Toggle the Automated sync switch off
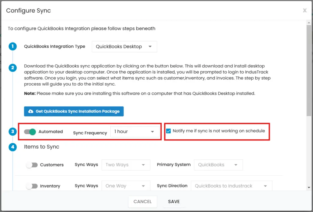The height and width of the screenshot is (212, 313). point(30,132)
